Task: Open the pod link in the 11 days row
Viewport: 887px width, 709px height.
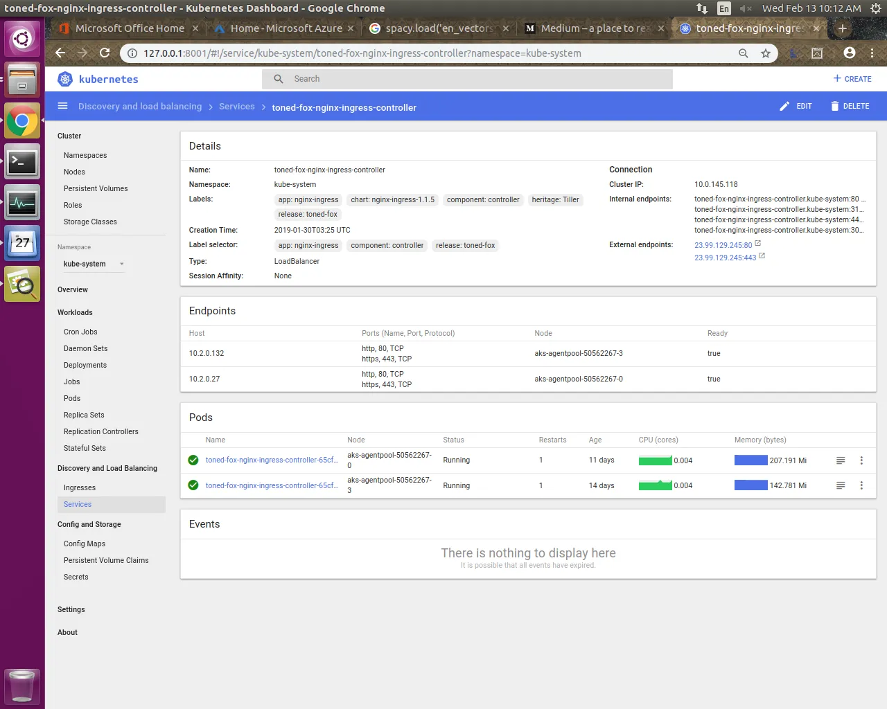Action: [272, 460]
